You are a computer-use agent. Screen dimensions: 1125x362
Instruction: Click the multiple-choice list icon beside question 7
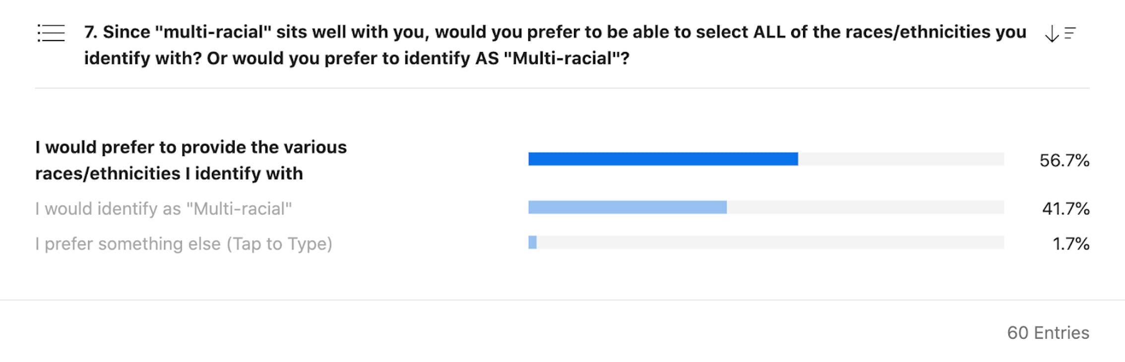(51, 33)
